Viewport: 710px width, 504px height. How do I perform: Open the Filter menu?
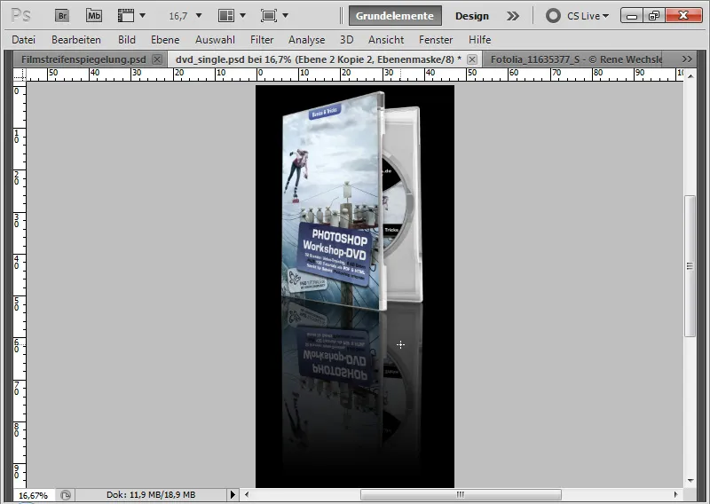coord(262,40)
